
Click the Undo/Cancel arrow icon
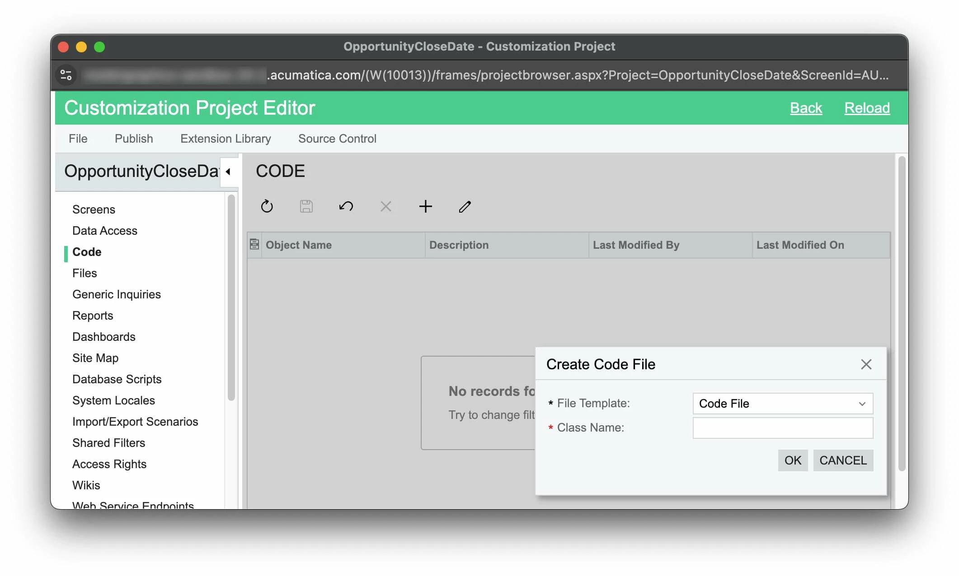346,206
